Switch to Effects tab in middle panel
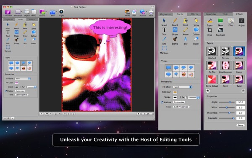The image size is (252, 158). [x=194, y=14]
